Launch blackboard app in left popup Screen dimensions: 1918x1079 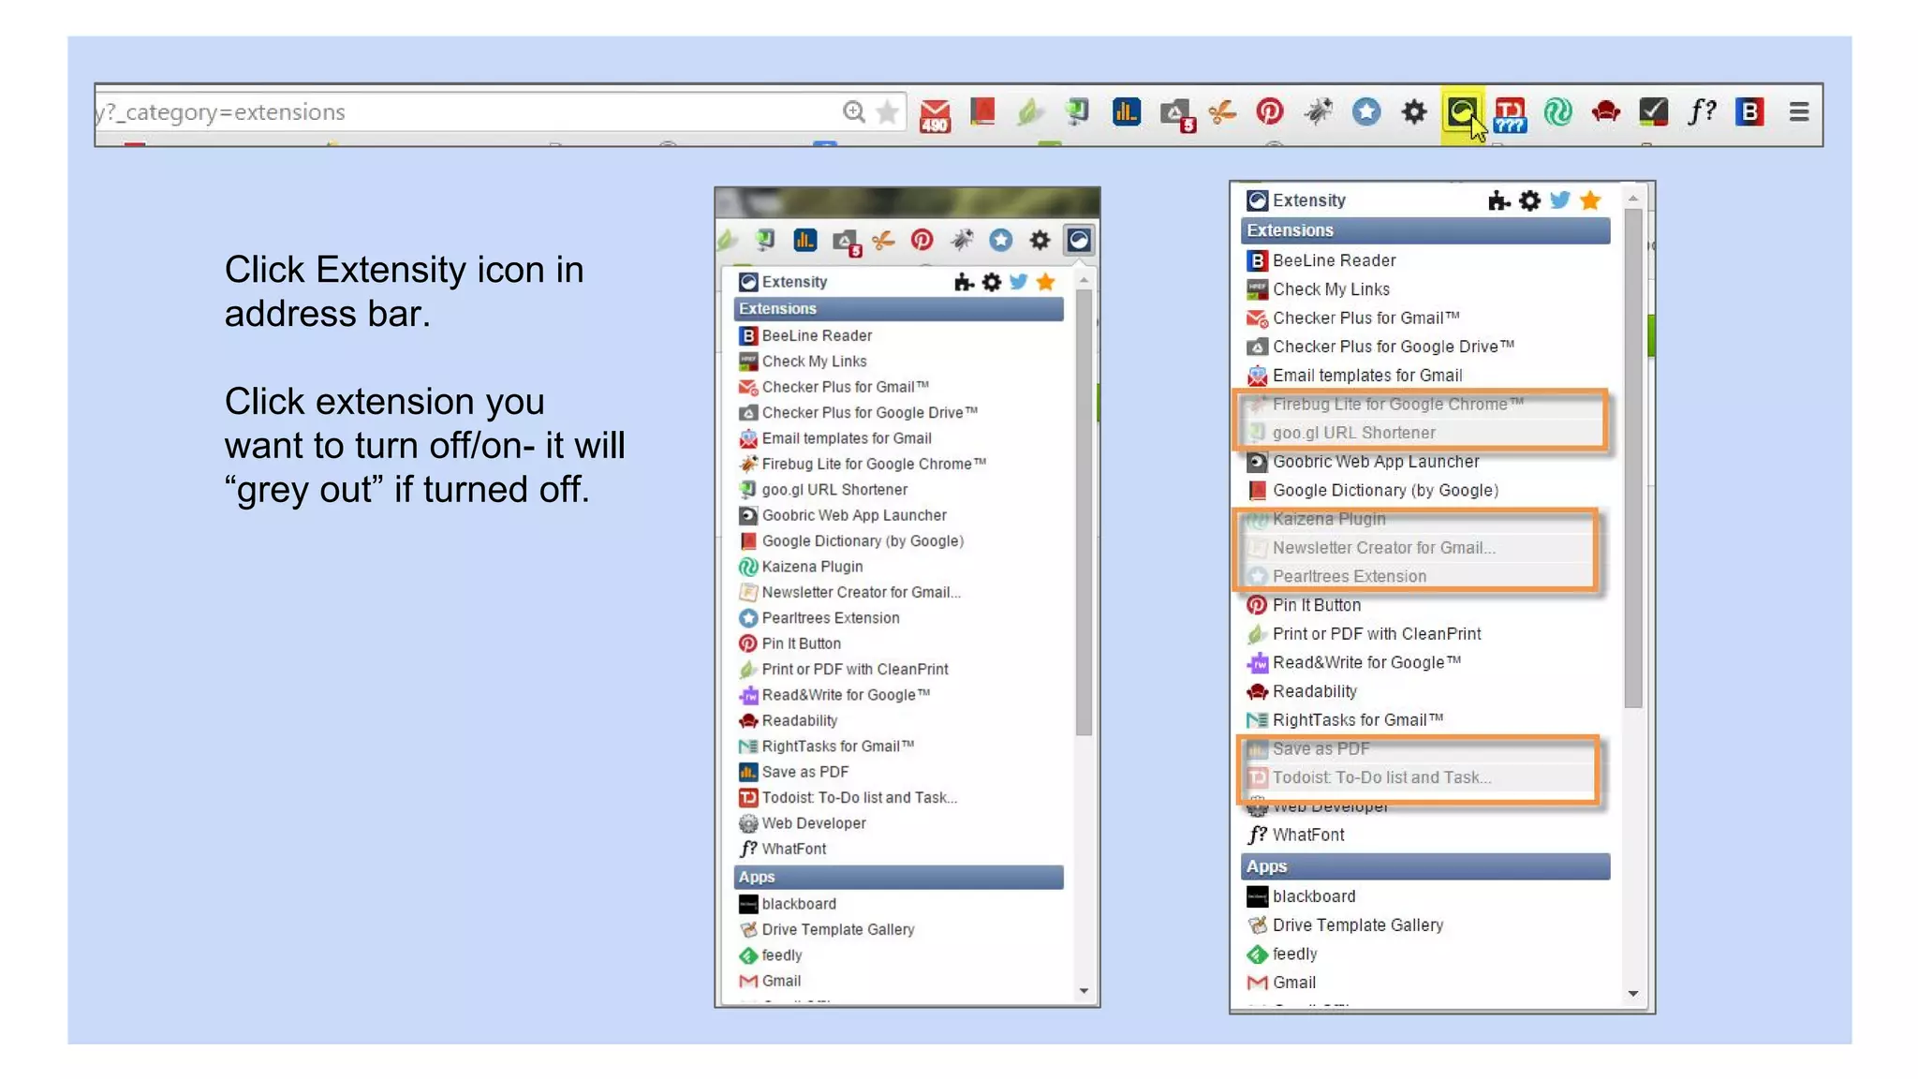[899, 904]
